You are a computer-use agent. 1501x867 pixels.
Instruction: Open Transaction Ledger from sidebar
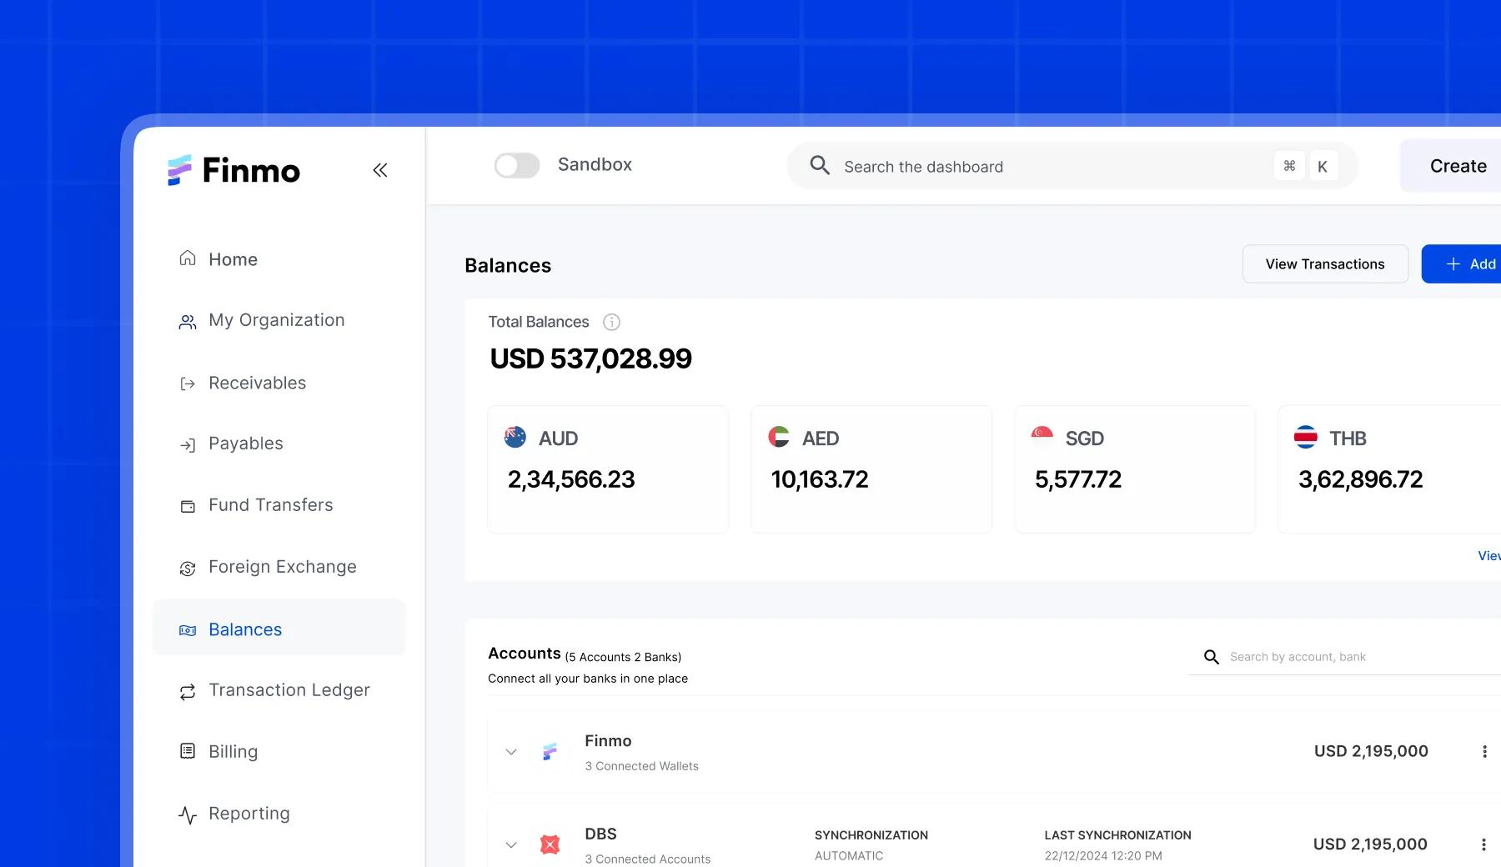coord(289,690)
